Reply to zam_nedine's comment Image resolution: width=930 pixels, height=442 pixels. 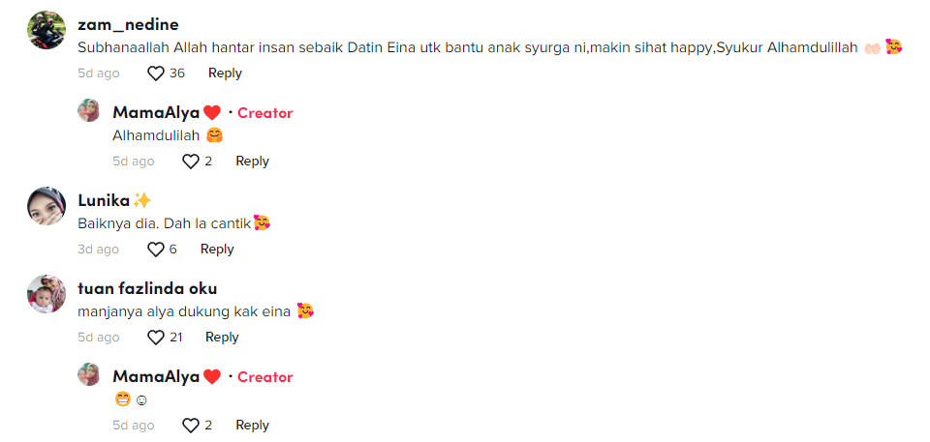[x=225, y=74]
